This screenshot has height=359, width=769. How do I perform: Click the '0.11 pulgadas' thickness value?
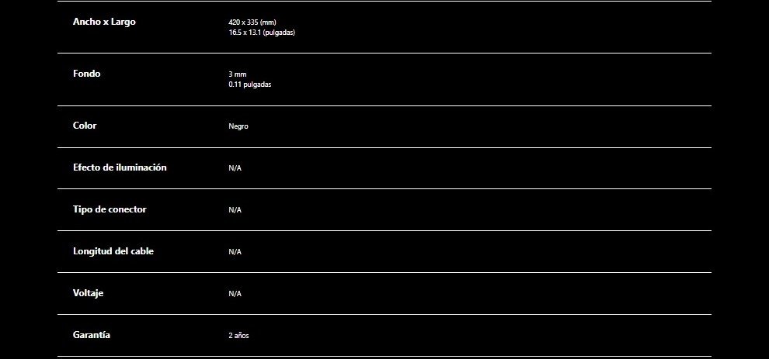[x=249, y=85]
